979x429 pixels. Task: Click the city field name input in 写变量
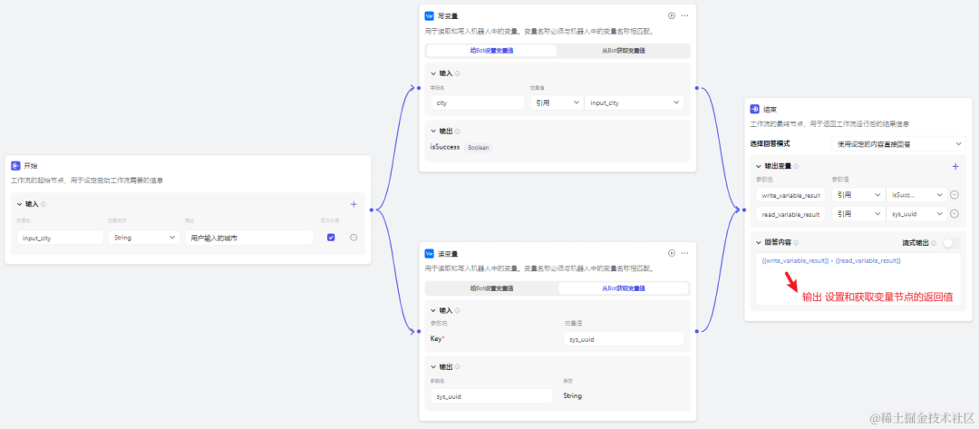pyautogui.click(x=477, y=102)
